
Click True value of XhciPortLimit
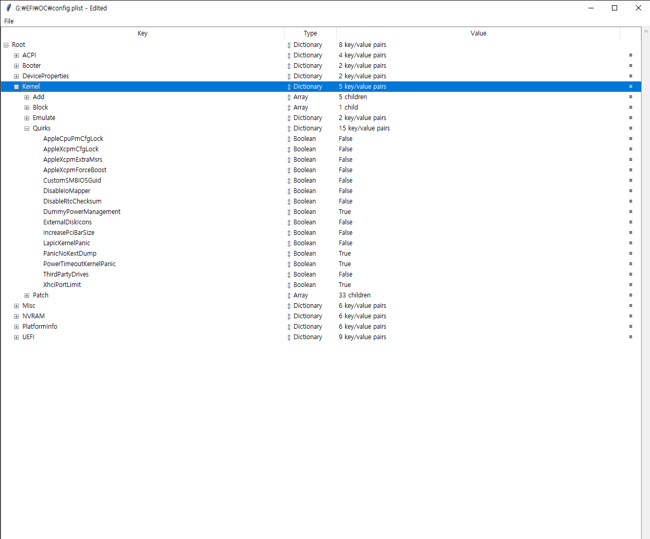click(x=345, y=285)
